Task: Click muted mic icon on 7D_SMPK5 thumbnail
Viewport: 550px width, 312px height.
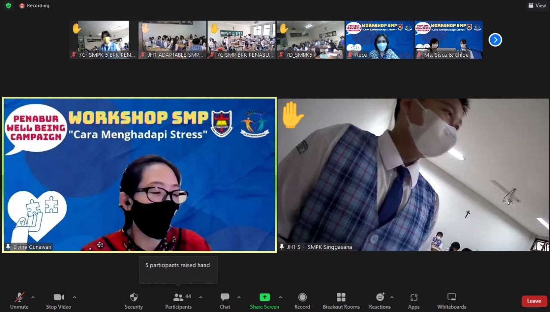Action: (281, 55)
